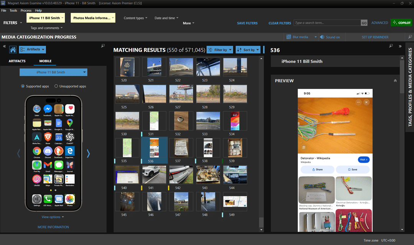Screen dimensions: 414x245
Task: Open the DuckDuckGo app icon
Action: coord(59,151)
